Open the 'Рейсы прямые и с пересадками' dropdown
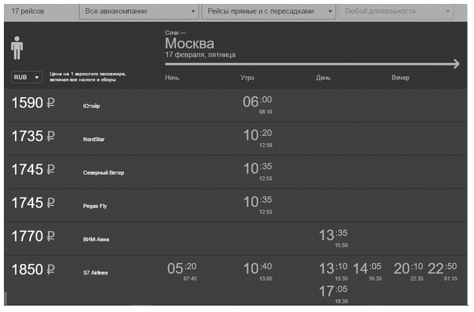 point(268,12)
